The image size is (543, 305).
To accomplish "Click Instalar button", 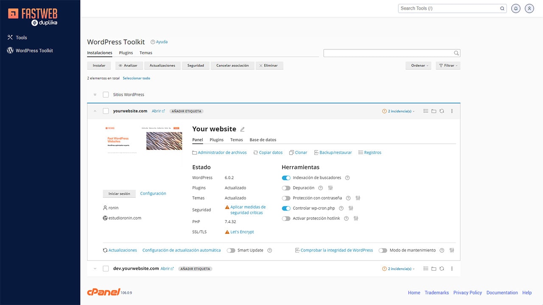I will click(x=99, y=65).
